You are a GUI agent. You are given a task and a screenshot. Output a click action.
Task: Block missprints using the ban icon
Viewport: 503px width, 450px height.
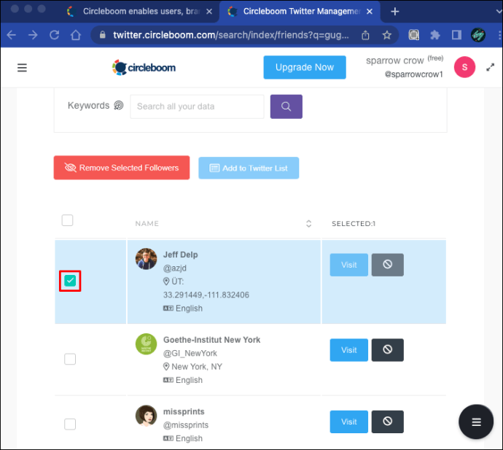click(x=388, y=422)
